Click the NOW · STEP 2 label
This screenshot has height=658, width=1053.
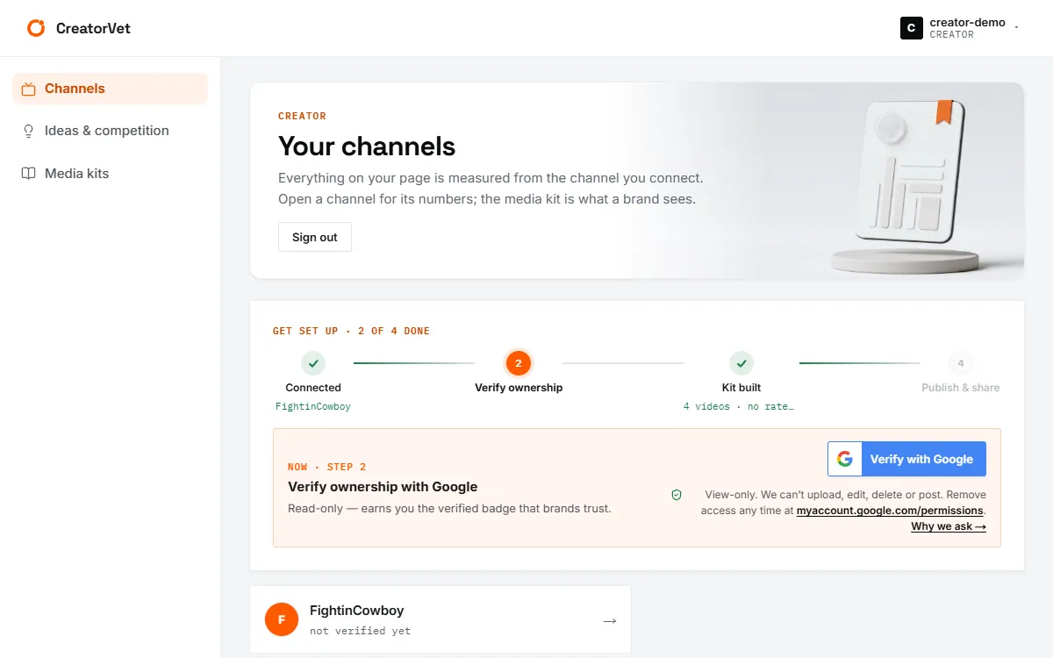(327, 467)
